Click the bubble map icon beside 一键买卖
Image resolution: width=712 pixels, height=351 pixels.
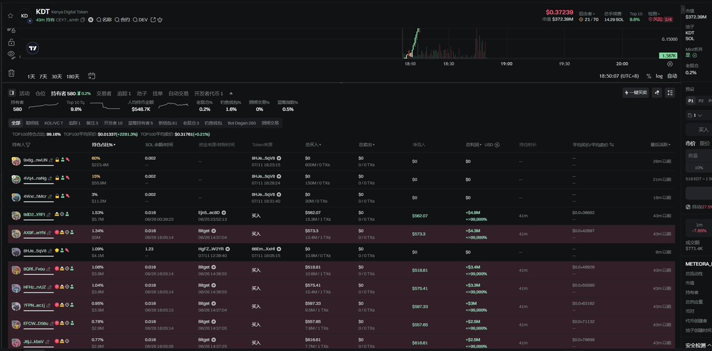657,93
